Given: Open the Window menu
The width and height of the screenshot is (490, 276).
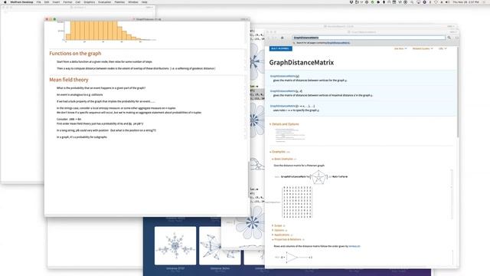Looking at the screenshot, I should (x=133, y=2).
